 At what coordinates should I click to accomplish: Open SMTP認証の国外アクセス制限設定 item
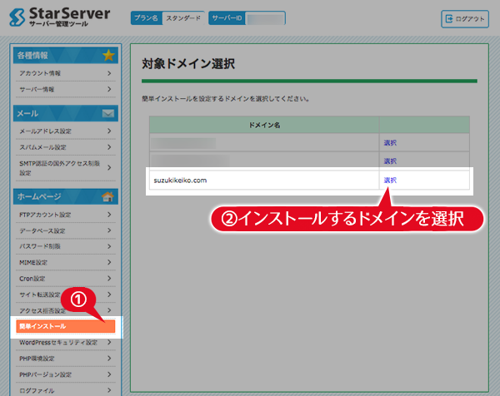click(x=65, y=168)
